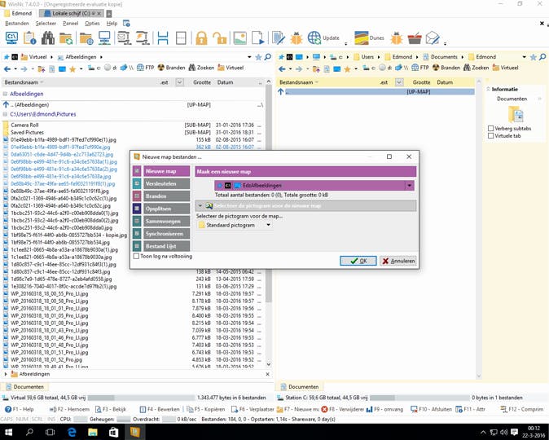The width and height of the screenshot is (549, 440).
Task: Click the closed padlock encrypt icon
Action: (x=201, y=37)
